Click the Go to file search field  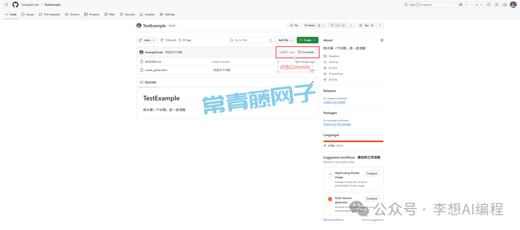pos(250,40)
